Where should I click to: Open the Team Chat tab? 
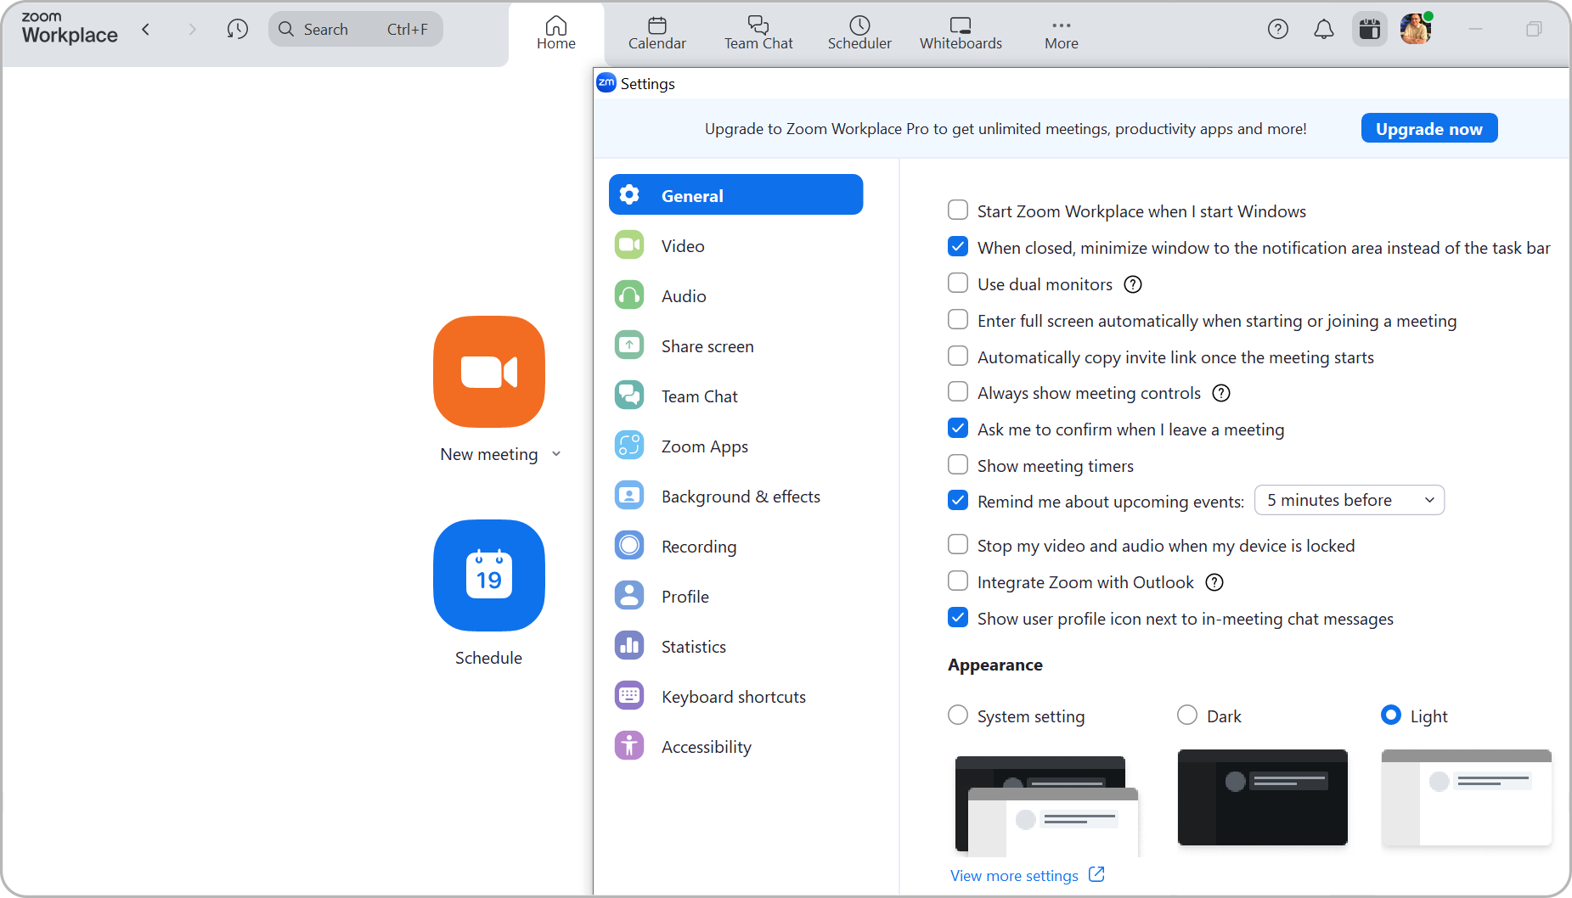pos(758,32)
